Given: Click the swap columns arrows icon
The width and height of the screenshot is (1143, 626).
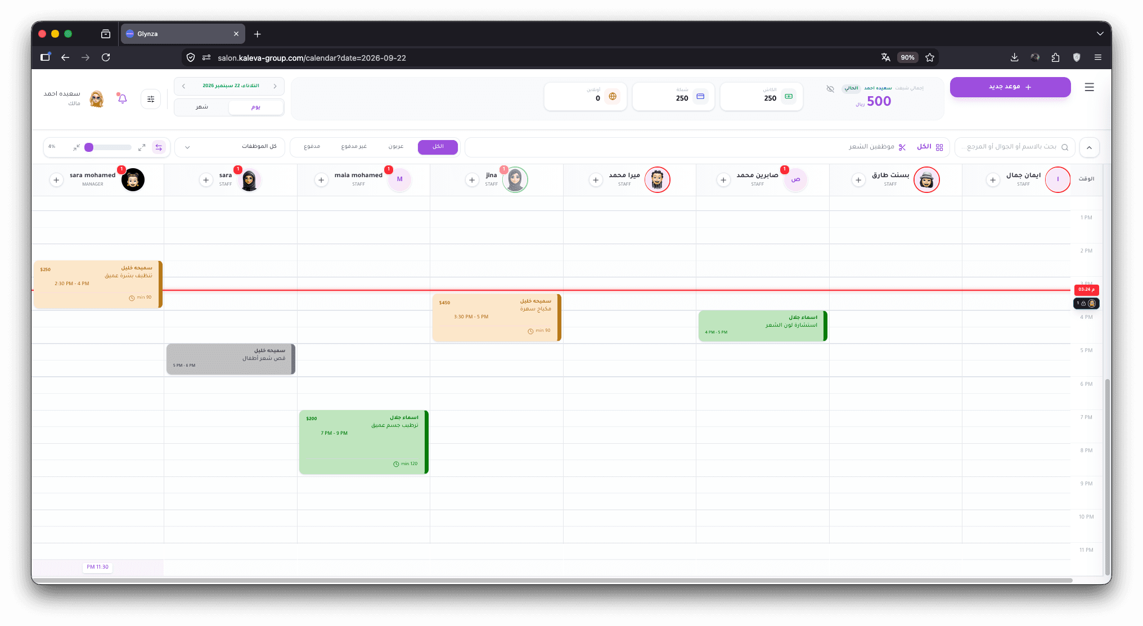Looking at the screenshot, I should [159, 147].
